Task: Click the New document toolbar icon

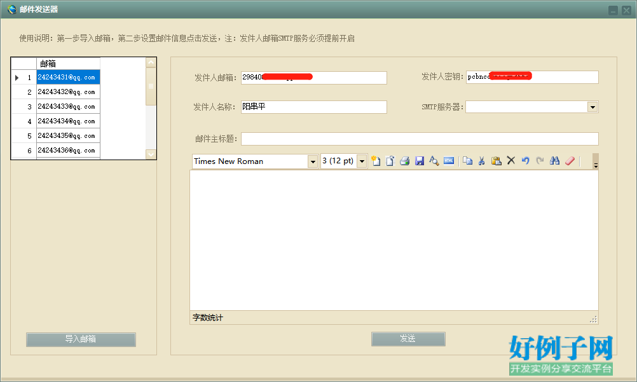Action: [376, 161]
